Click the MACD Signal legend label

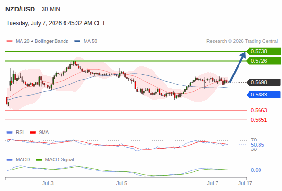tap(60, 160)
